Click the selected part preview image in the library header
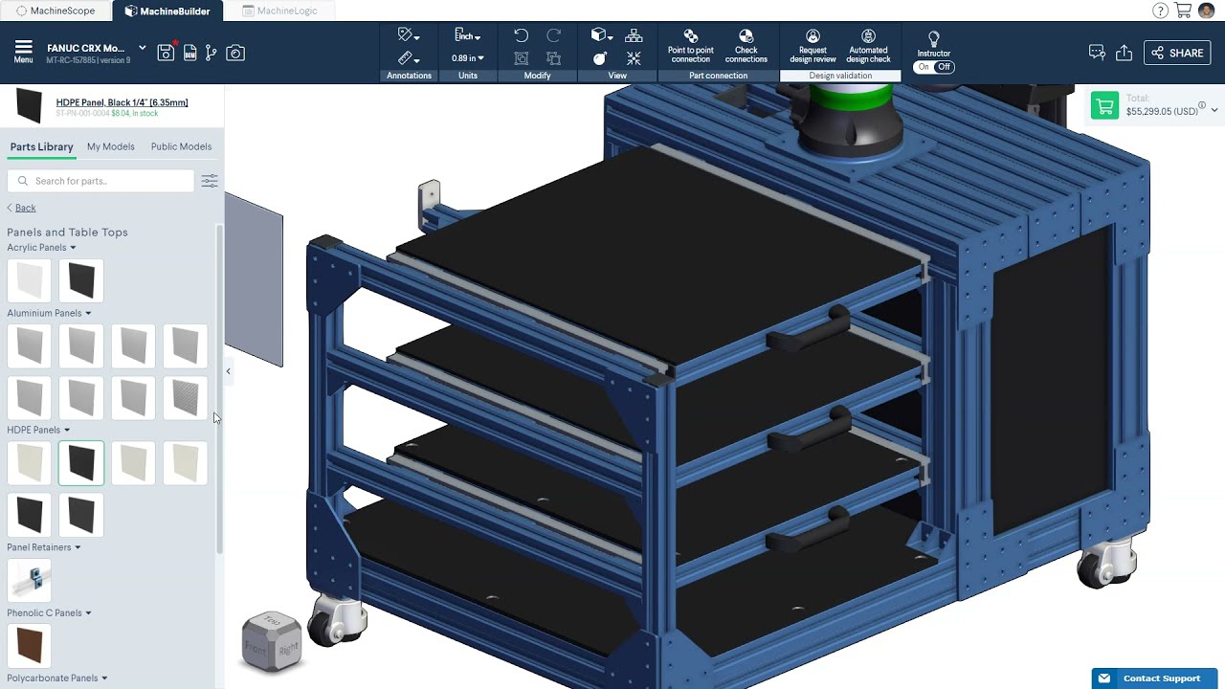This screenshot has height=689, width=1225. tap(29, 105)
